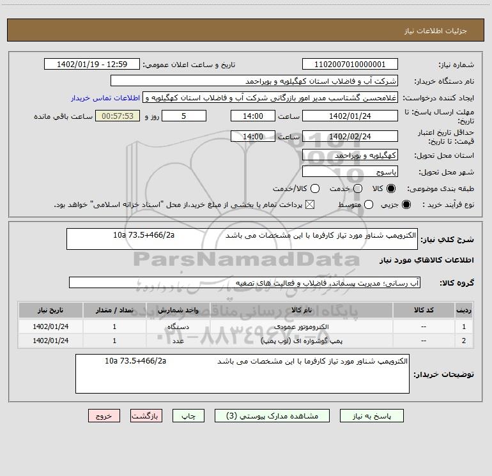Click the response deadline date 1402/01/24 field
Viewport: 492px width, 476px height.
click(x=350, y=116)
